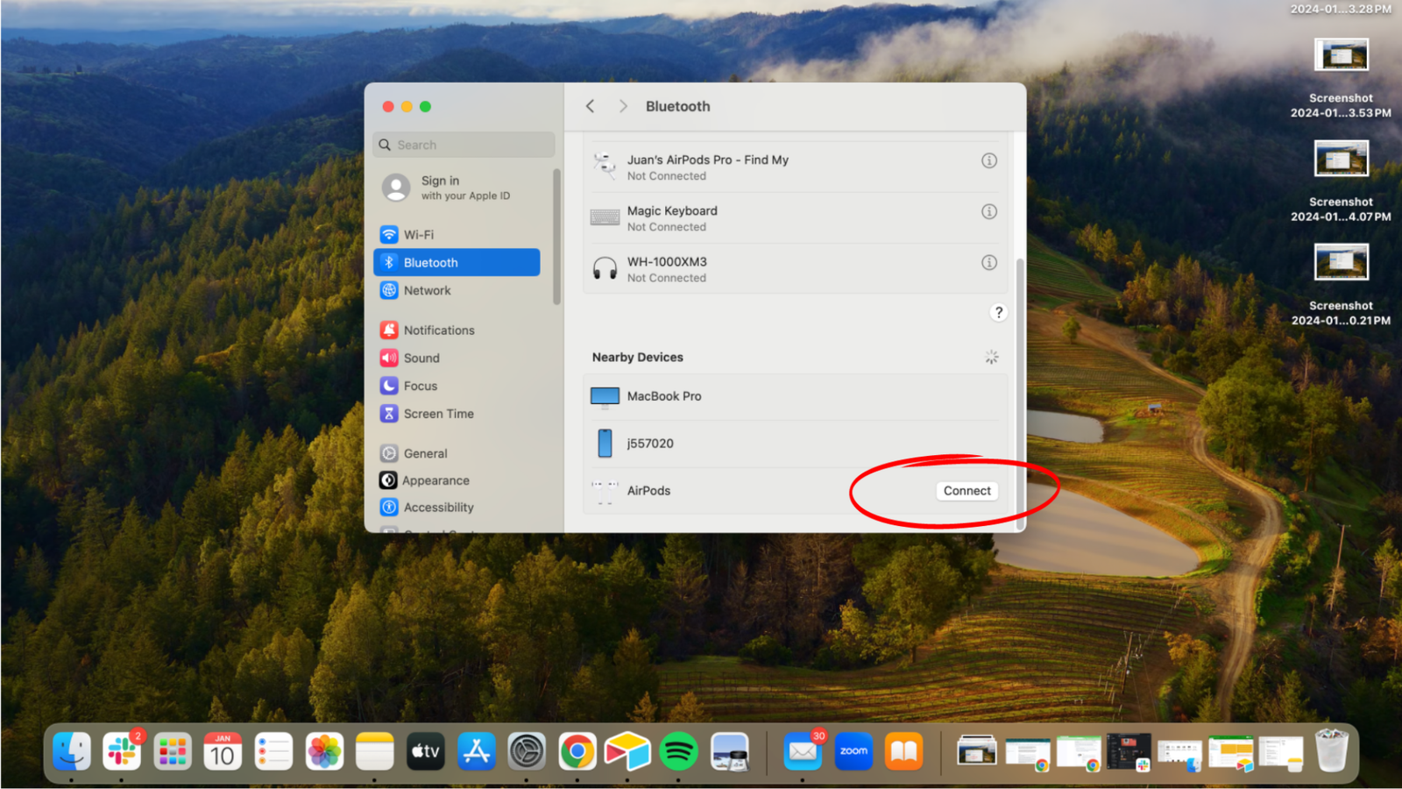
Task: Go forward in System Settings
Action: (x=623, y=106)
